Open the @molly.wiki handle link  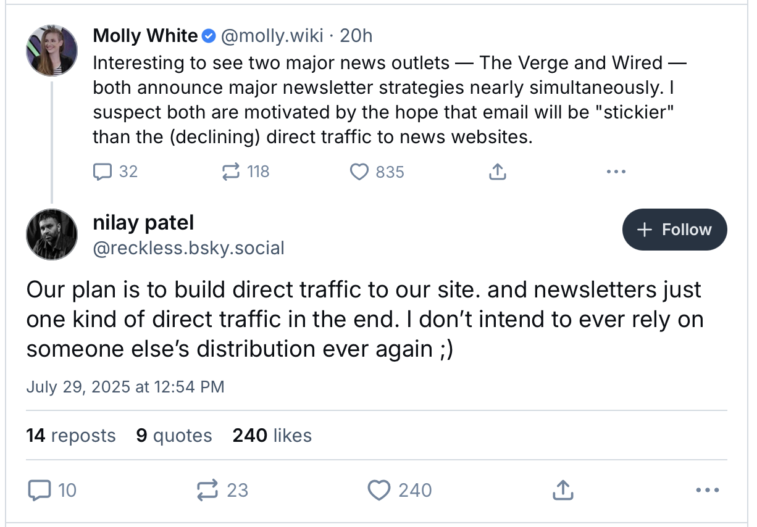click(x=272, y=36)
